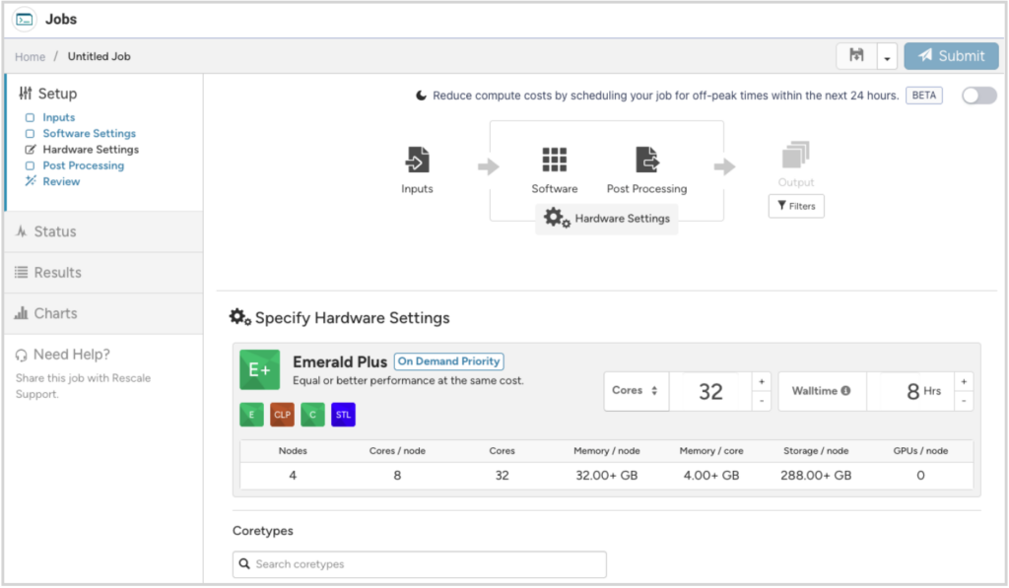Viewport: 1009px width, 588px height.
Task: Click the blue STL coretype badge
Action: 343,415
